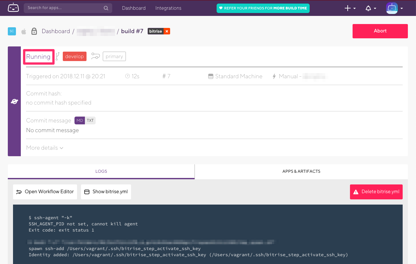Expand the account menu arrow
The image size is (416, 264).
click(402, 8)
